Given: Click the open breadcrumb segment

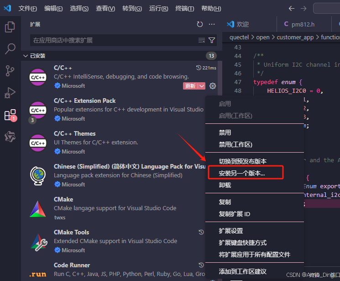Looking at the screenshot, I should 262,37.
